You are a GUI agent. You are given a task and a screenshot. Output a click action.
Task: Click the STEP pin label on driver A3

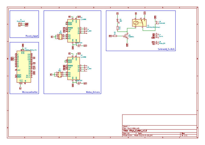pyautogui.click(x=70, y=68)
